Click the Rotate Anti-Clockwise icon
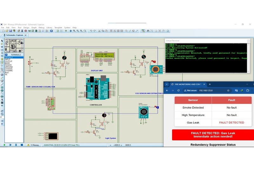This screenshot has height=170, width=254. pyautogui.click(x=2, y=114)
